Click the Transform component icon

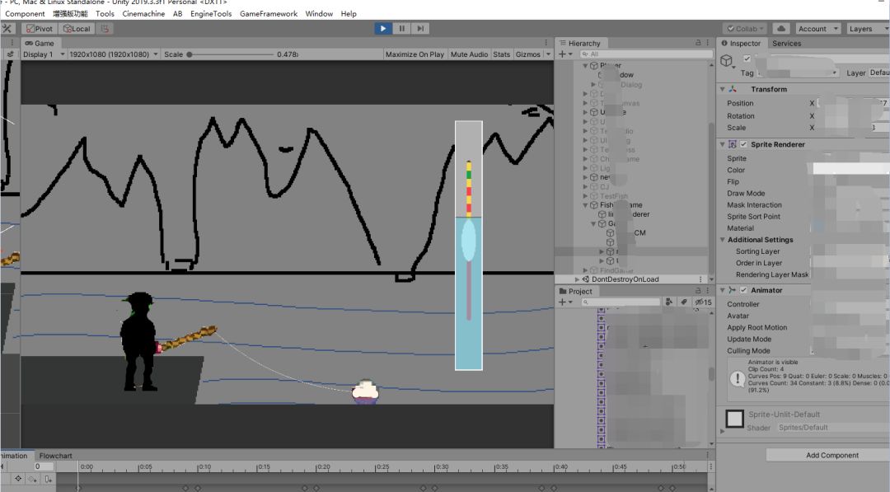[x=733, y=89]
